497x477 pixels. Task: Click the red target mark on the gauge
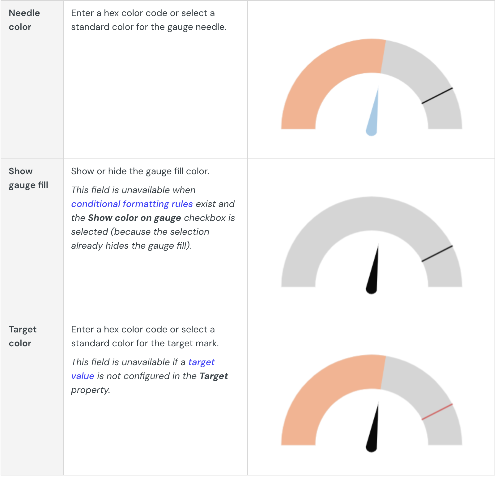(437, 412)
